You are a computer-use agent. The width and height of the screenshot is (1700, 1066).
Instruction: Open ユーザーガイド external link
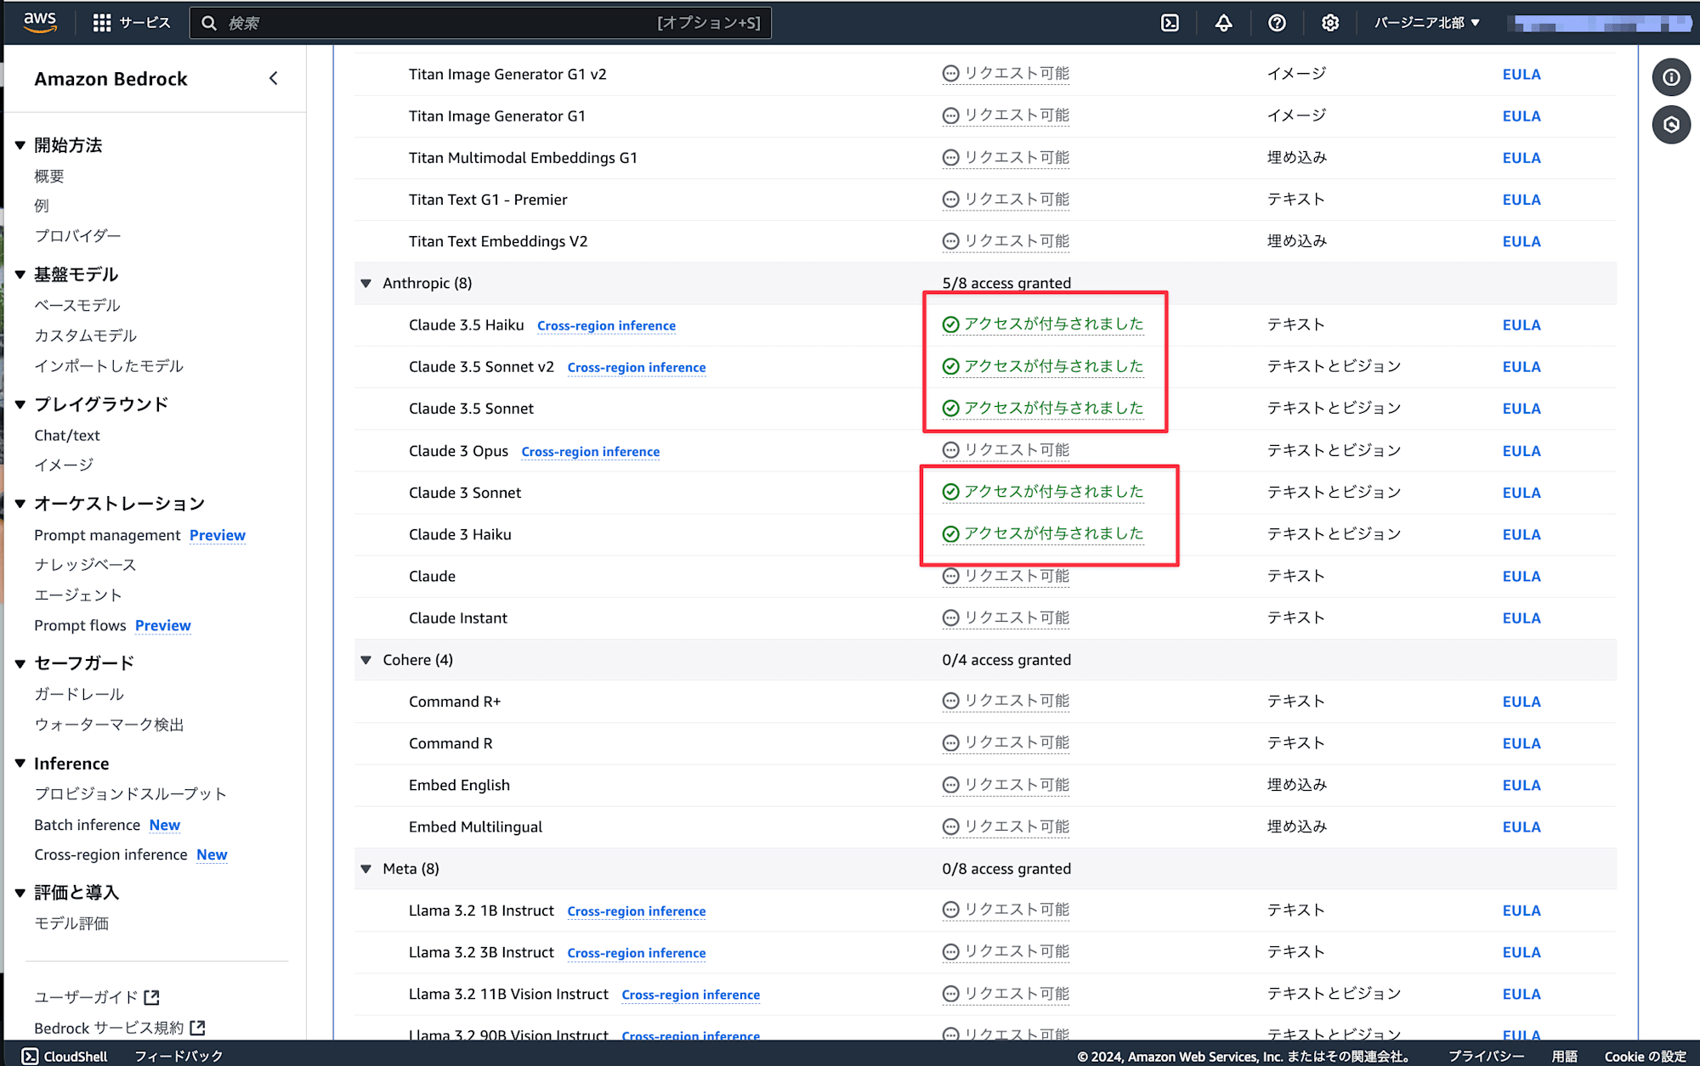(x=97, y=997)
